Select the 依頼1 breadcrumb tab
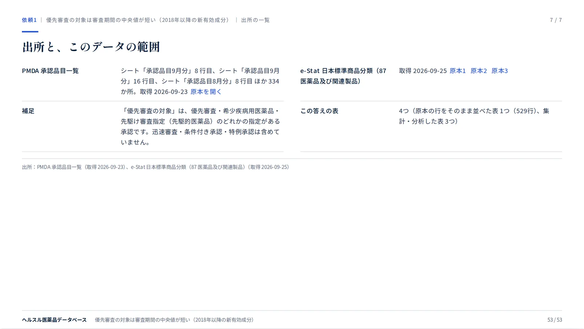This screenshot has height=329, width=584. tap(29, 20)
